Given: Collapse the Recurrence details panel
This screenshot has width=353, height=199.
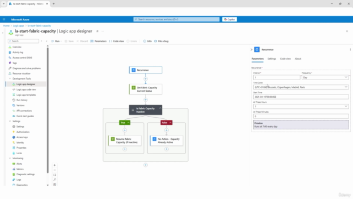Looking at the screenshot, I should click(x=252, y=50).
